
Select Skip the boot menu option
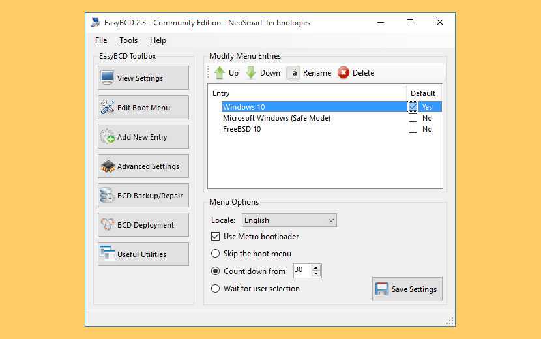(x=215, y=254)
